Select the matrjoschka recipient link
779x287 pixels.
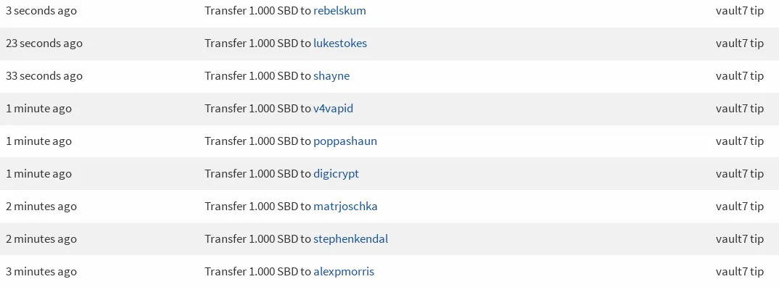pyautogui.click(x=345, y=206)
